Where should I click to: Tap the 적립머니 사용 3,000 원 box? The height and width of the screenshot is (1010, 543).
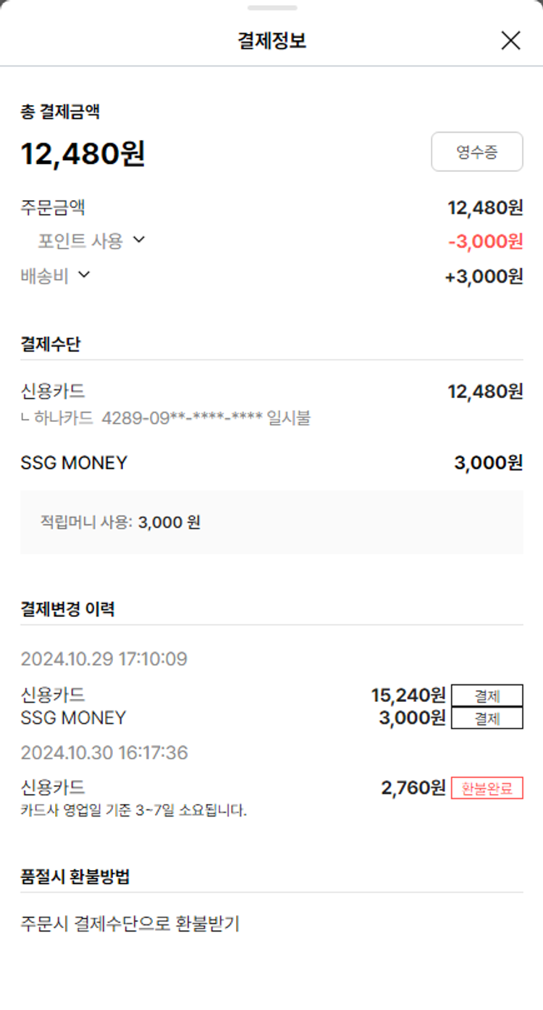coord(271,522)
